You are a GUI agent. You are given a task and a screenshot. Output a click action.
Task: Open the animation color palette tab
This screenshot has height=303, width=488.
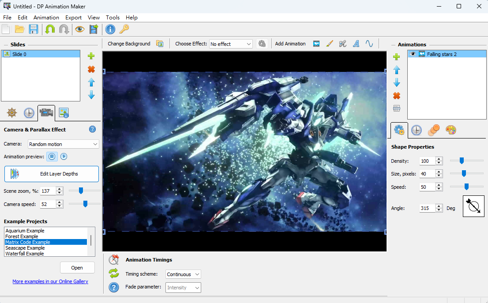[450, 130]
